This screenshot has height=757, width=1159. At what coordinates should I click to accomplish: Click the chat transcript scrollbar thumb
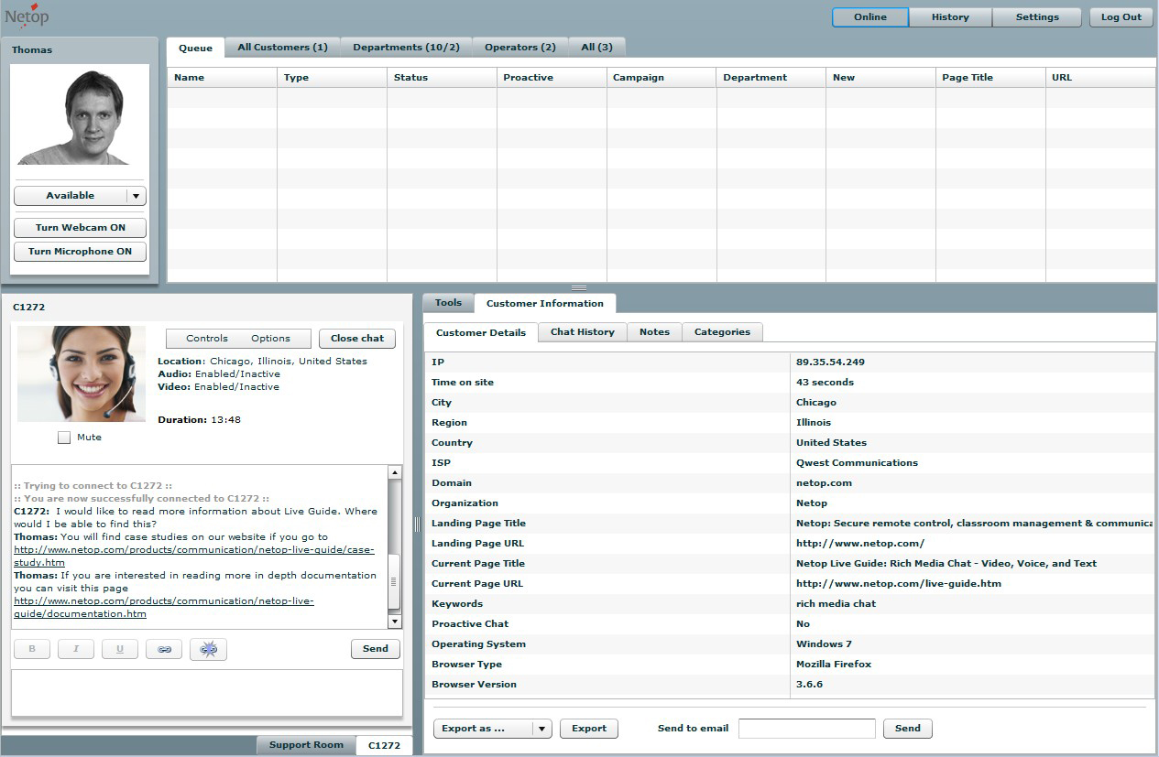point(395,581)
